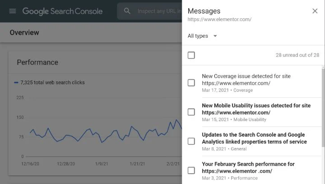The width and height of the screenshot is (325, 184).
Task: Expand the All types filter dropdown
Action: point(202,36)
